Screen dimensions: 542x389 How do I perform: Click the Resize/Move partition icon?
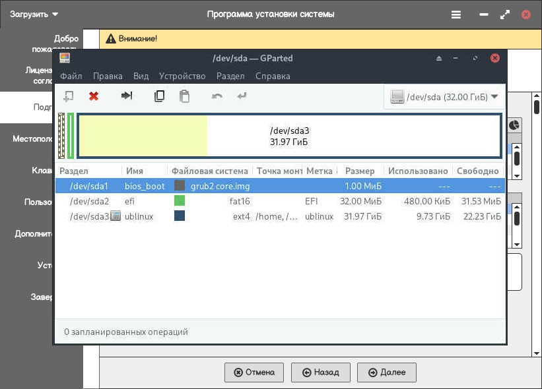127,96
